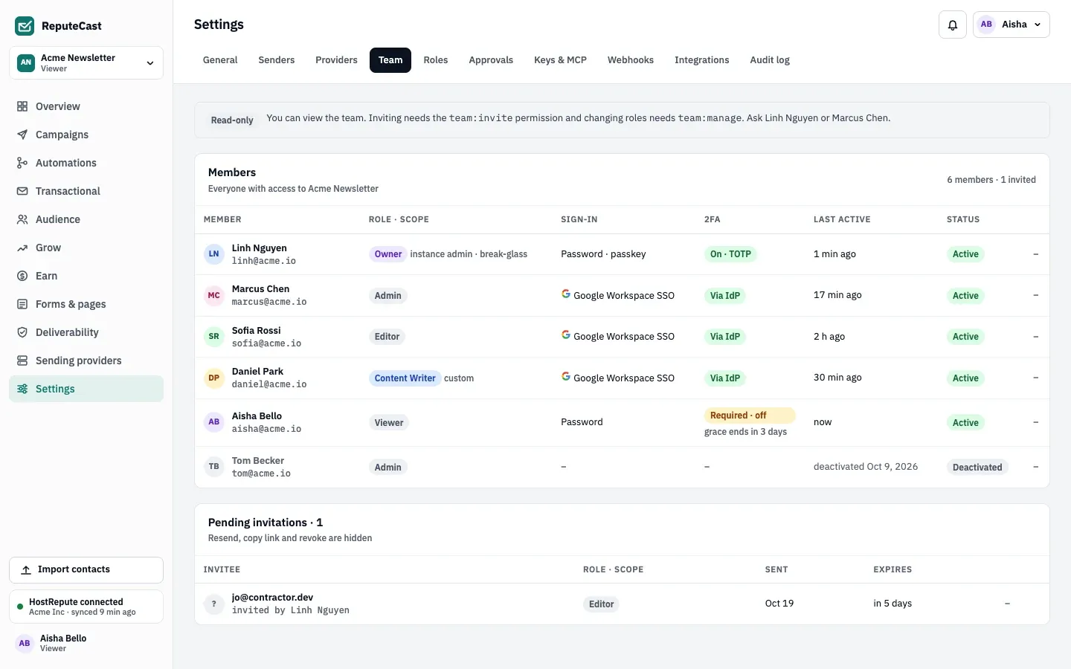1071x669 pixels.
Task: Click Linh Nguyen's LN avatar
Action: (214, 254)
